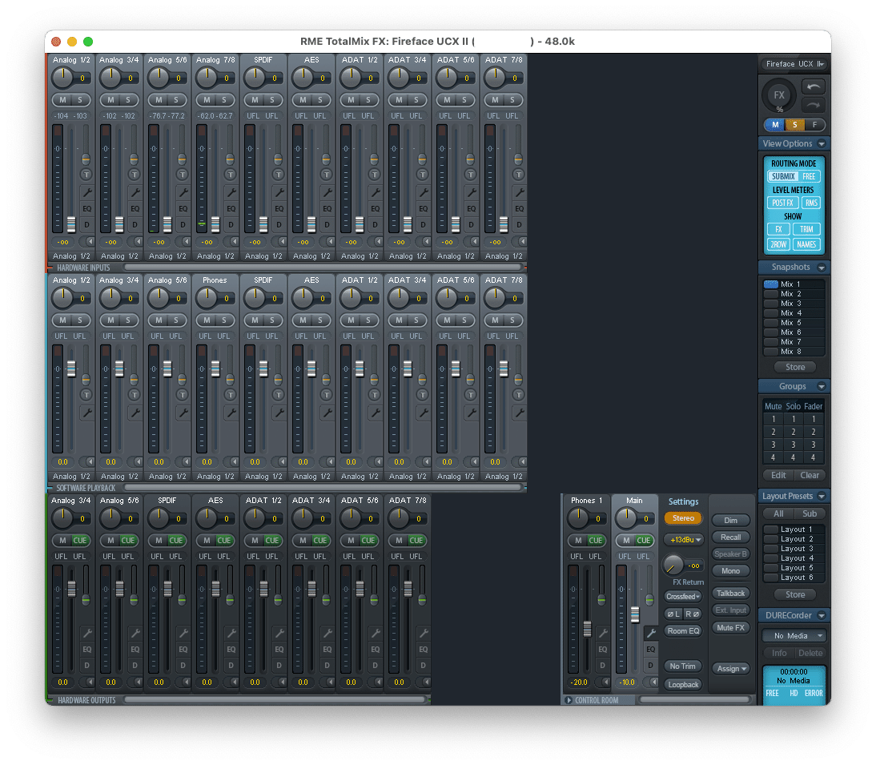This screenshot has width=876, height=765.
Task: Click Trim (T) on software playback Phones channel
Action: coord(230,394)
